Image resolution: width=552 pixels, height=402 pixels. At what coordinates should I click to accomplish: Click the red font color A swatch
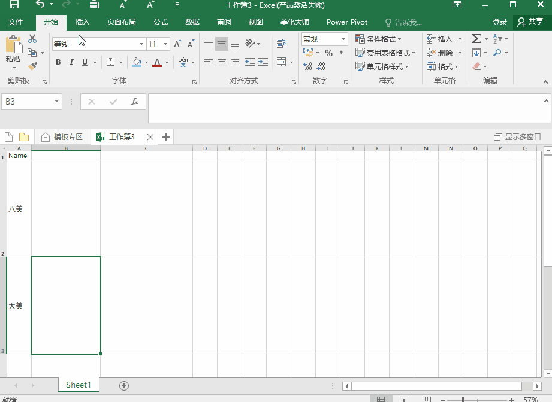click(x=157, y=62)
